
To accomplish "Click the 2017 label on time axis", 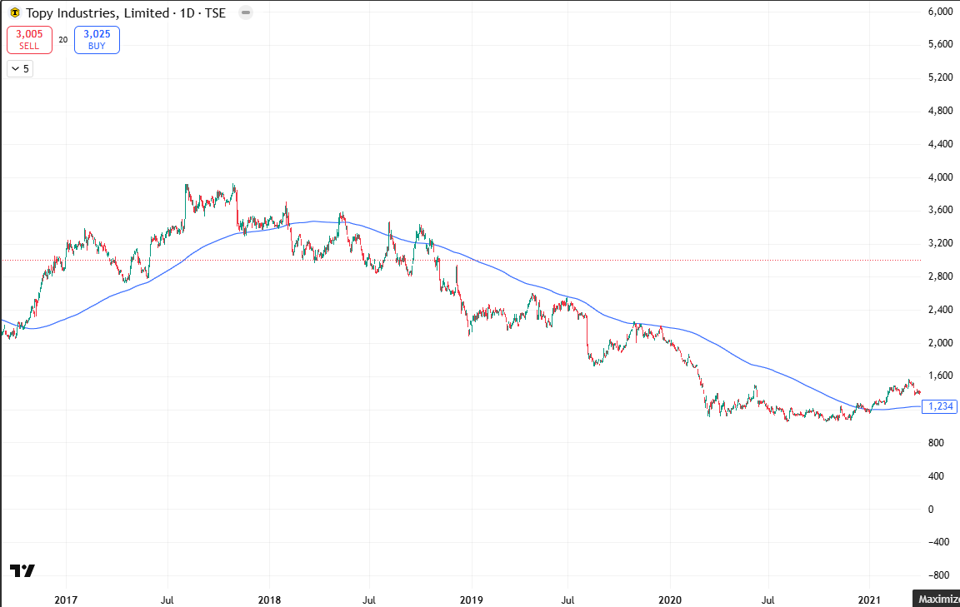I will pyautogui.click(x=66, y=600).
